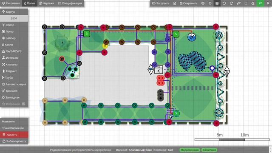Toggle the grid display icon
272x153 pixels.
coord(217,3)
